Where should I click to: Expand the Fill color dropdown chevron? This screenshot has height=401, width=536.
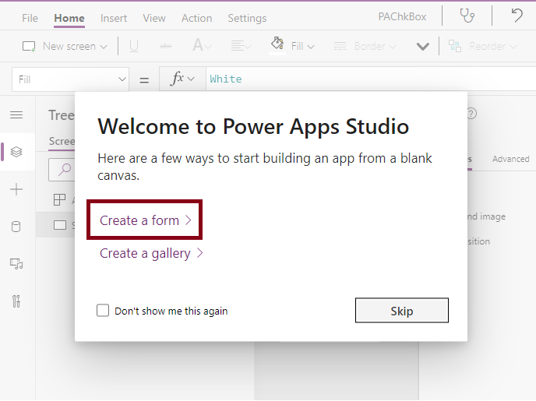coord(311,47)
